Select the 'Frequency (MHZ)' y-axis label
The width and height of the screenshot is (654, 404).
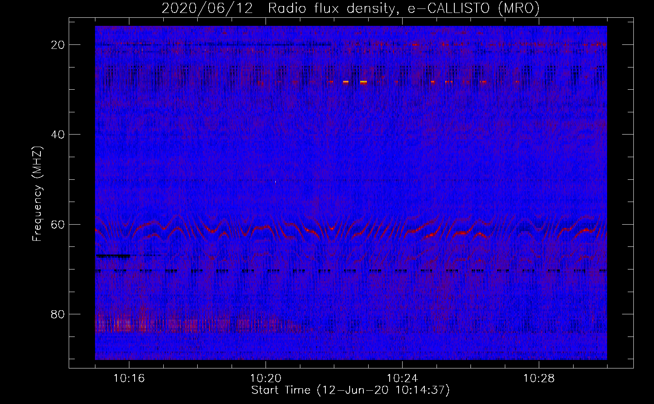point(37,193)
